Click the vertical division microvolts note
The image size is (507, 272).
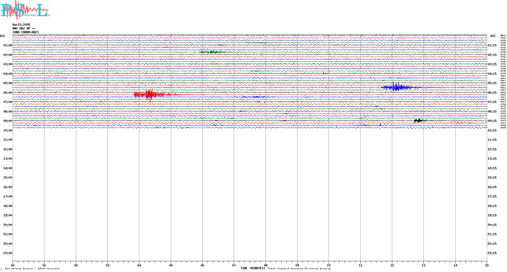pos(32,268)
